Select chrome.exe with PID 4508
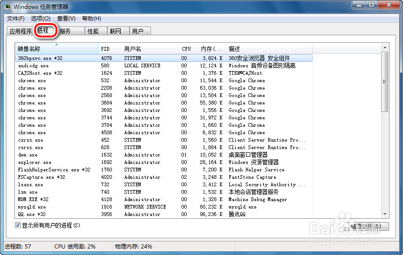The width and height of the screenshot is (403, 255). [164, 133]
